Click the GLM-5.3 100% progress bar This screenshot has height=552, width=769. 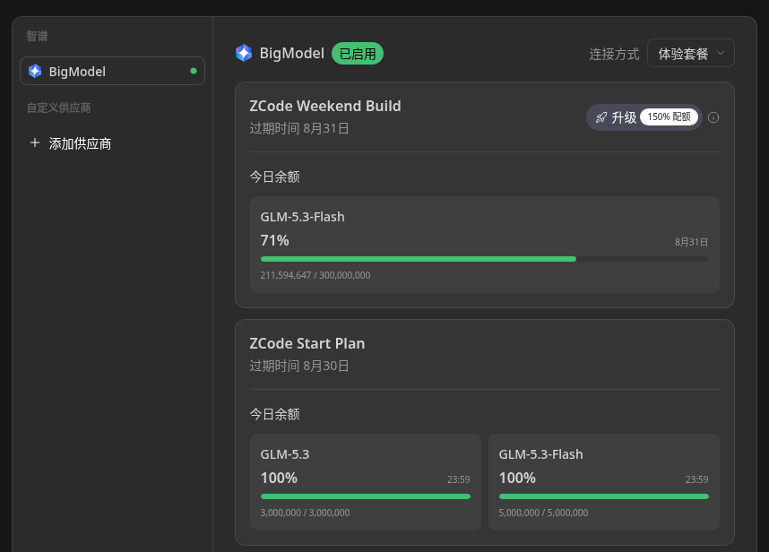click(366, 496)
